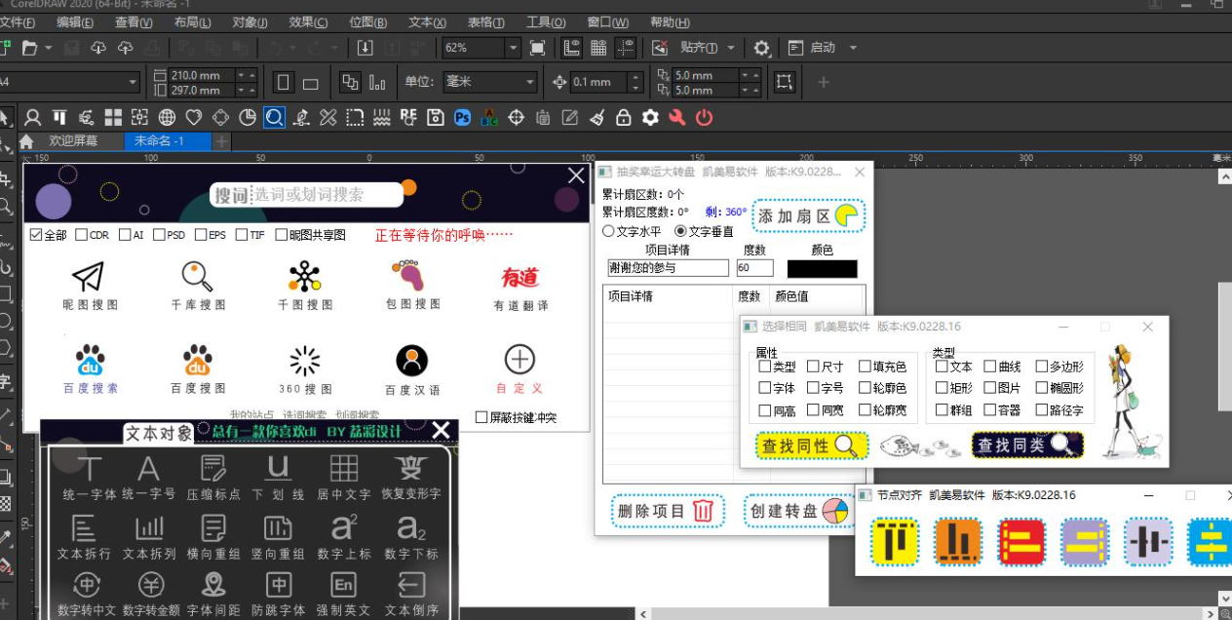Click the 查找同性 button
The width and height of the screenshot is (1232, 620).
click(812, 446)
